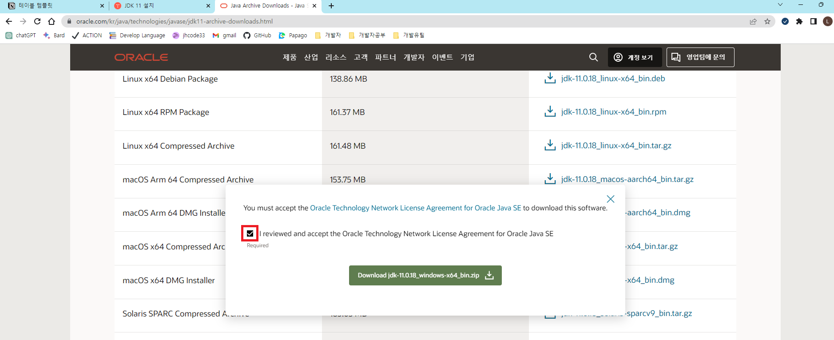Click download icon for Linux x64 RPM Package
Image resolution: width=834 pixels, height=340 pixels.
pyautogui.click(x=550, y=111)
